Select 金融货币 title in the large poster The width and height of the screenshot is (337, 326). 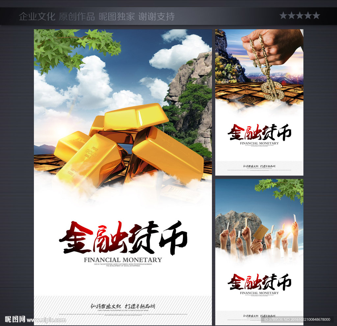pyautogui.click(x=123, y=238)
